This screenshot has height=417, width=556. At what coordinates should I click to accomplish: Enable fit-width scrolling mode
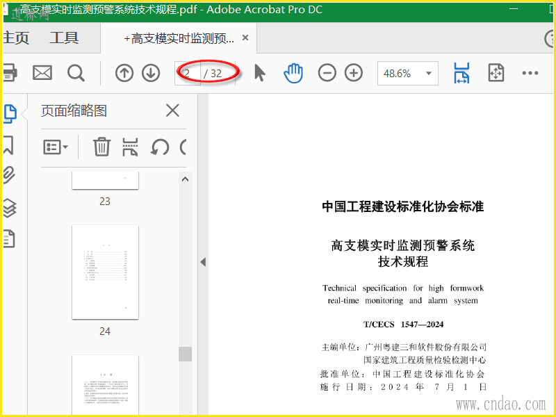(x=461, y=73)
